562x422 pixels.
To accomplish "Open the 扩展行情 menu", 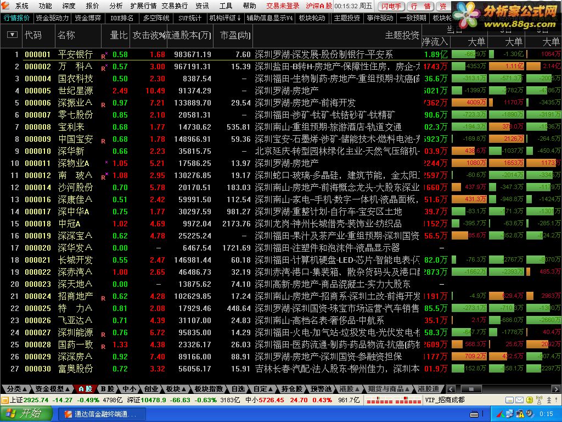I will pyautogui.click(x=143, y=5).
